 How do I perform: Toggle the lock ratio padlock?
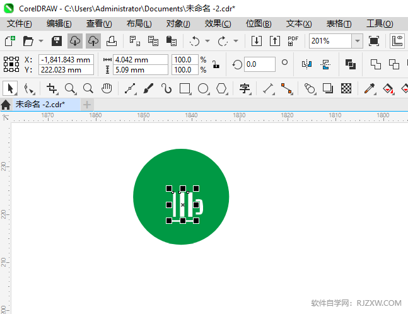[x=216, y=64]
